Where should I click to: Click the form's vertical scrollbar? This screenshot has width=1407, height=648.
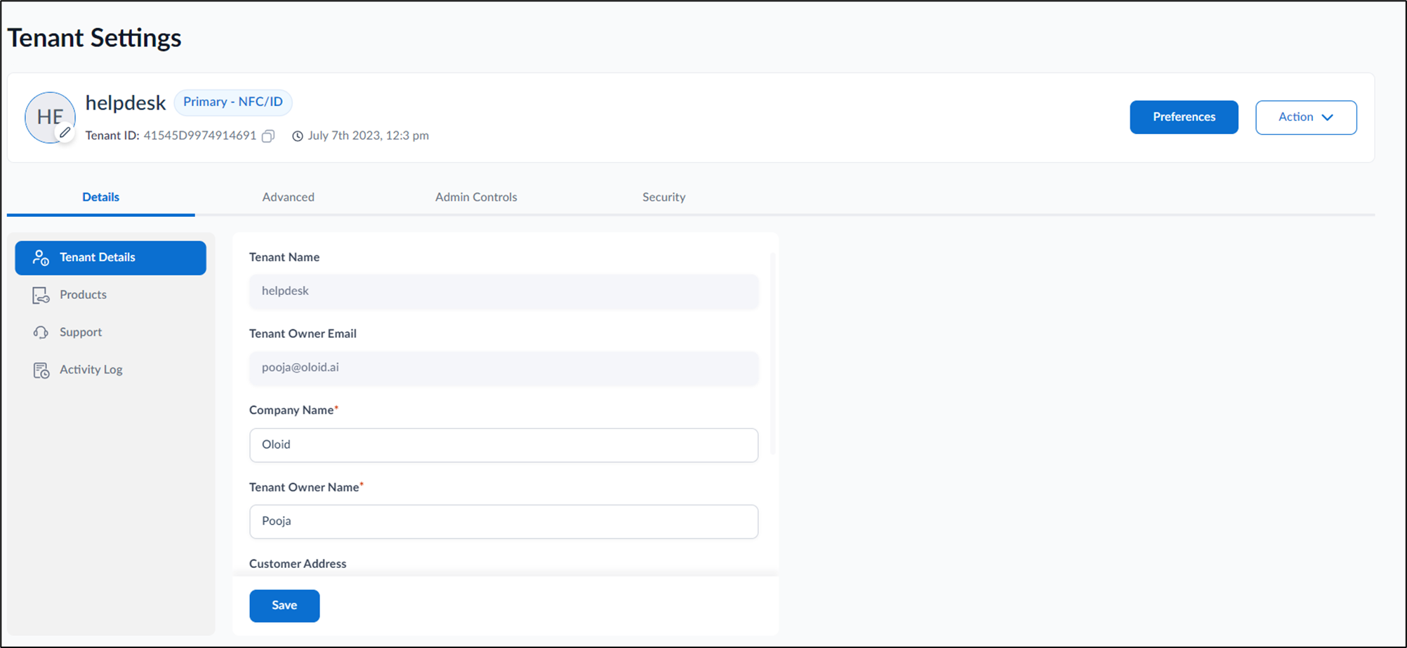point(773,354)
